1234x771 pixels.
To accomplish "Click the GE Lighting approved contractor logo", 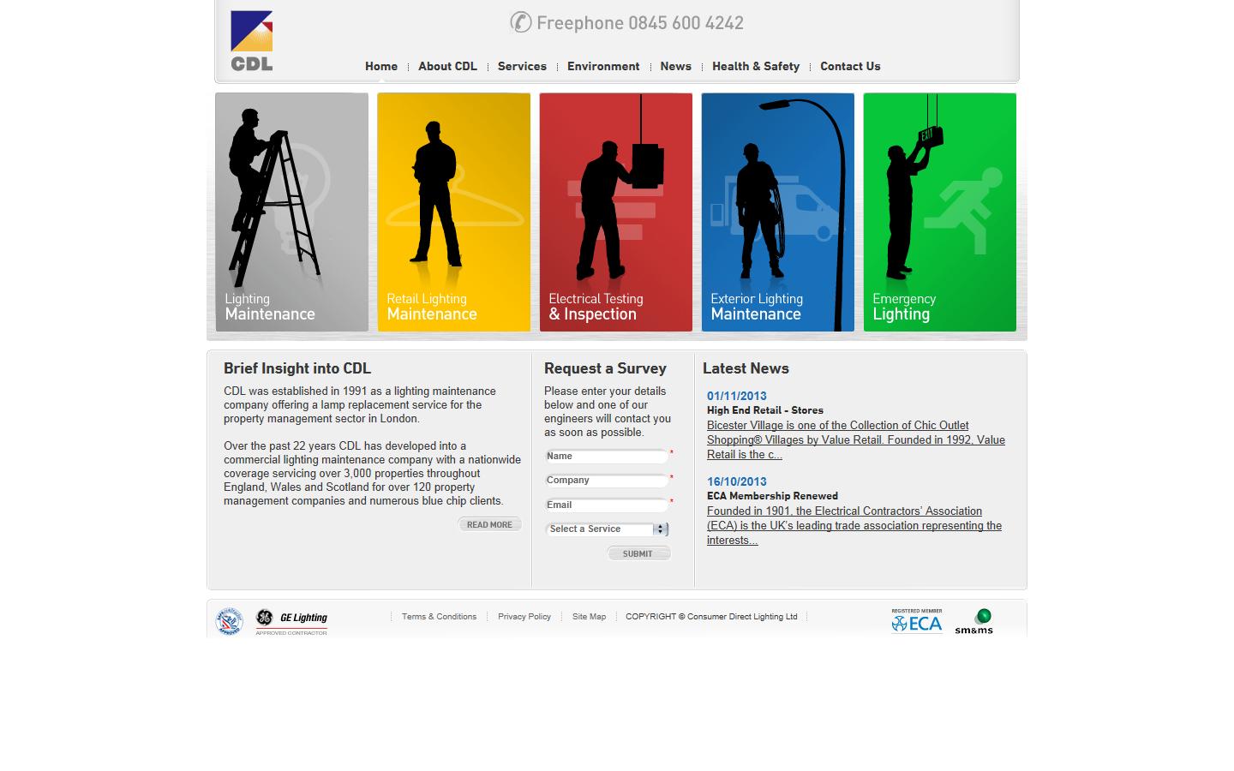I will pos(291,619).
